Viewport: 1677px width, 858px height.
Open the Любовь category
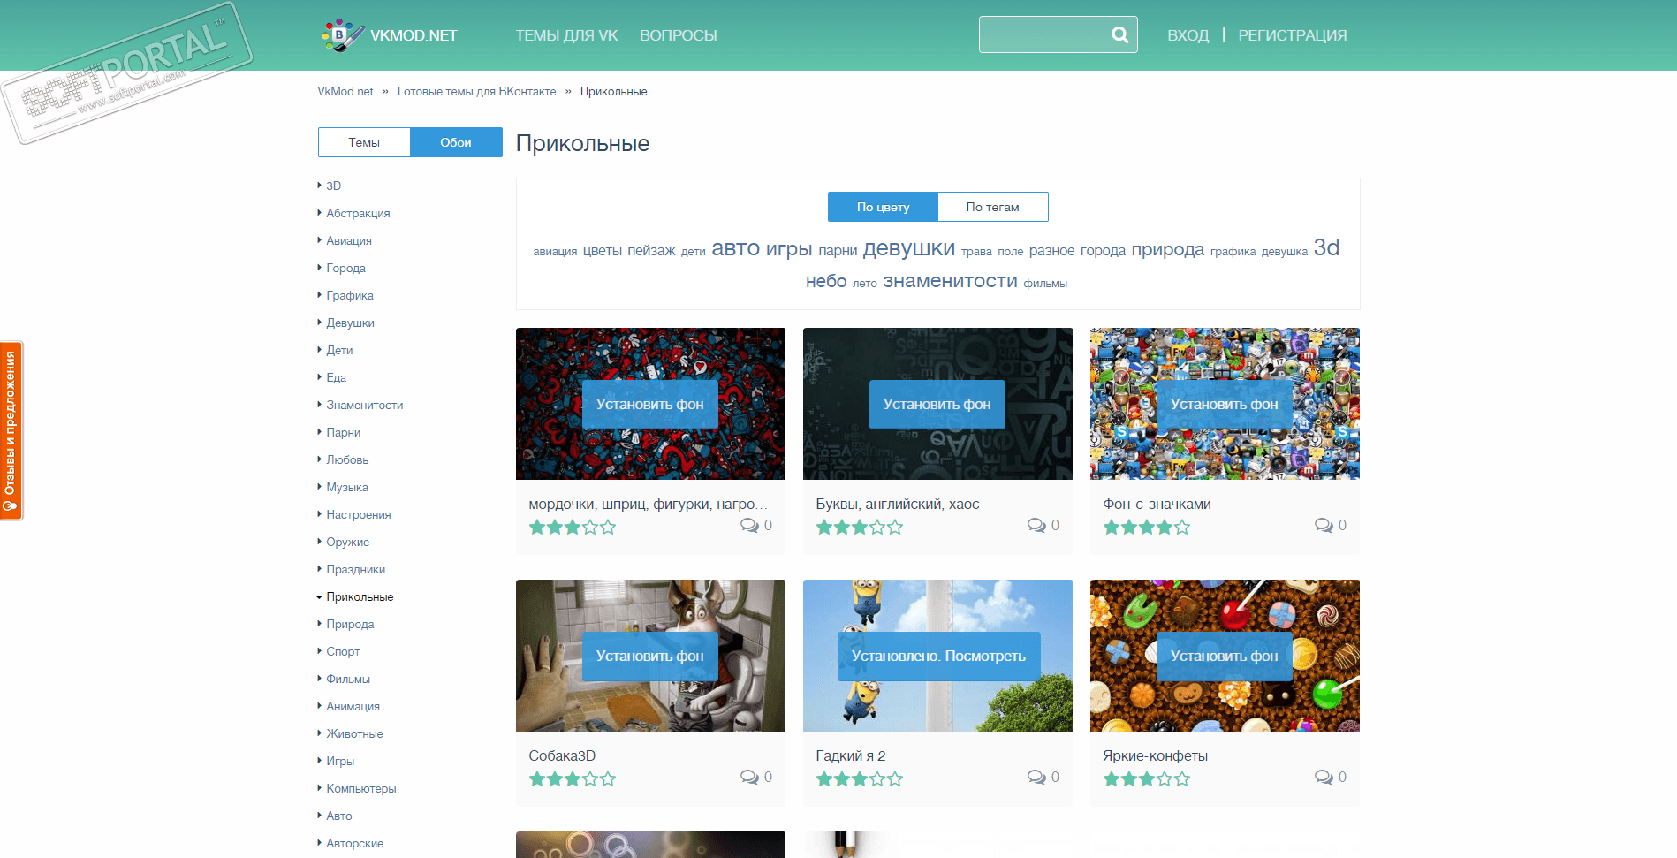pyautogui.click(x=347, y=460)
